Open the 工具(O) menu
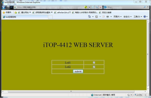The height and width of the screenshot is (98, 151). (x=138, y=17)
